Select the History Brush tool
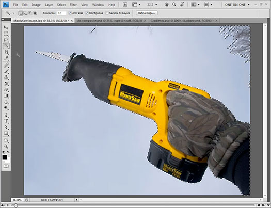Image resolution: width=271 pixels, height=208 pixels. (x=6, y=84)
